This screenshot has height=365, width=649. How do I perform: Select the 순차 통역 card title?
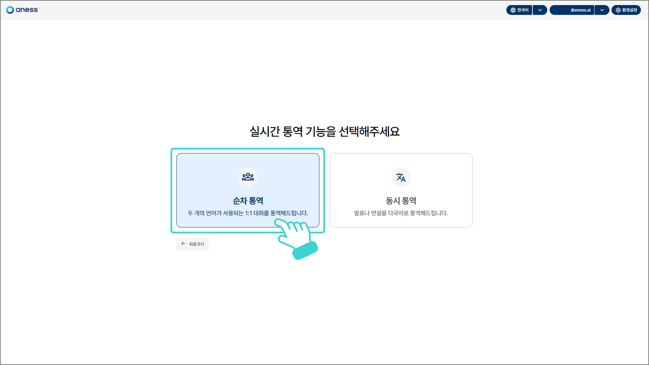(248, 201)
